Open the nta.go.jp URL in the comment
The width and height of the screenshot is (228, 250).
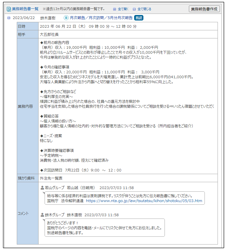[x=144, y=201]
